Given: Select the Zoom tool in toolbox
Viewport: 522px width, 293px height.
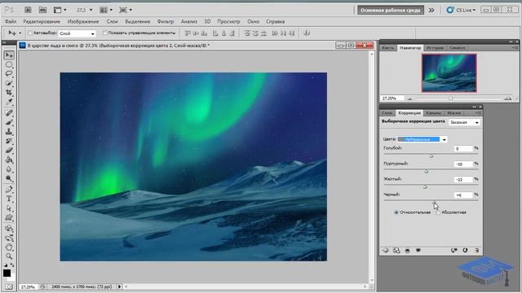Looking at the screenshot, I should [x=9, y=256].
